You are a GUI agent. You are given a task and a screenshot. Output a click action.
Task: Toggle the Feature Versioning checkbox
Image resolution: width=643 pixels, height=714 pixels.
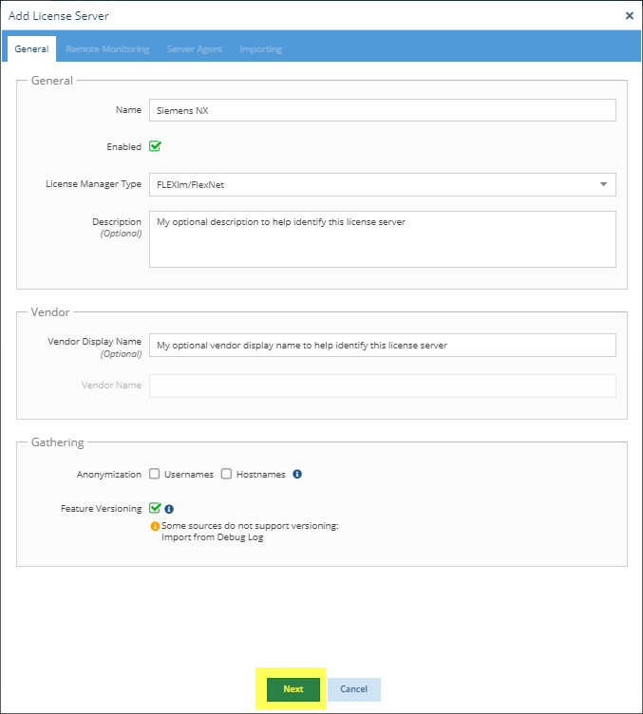(155, 507)
